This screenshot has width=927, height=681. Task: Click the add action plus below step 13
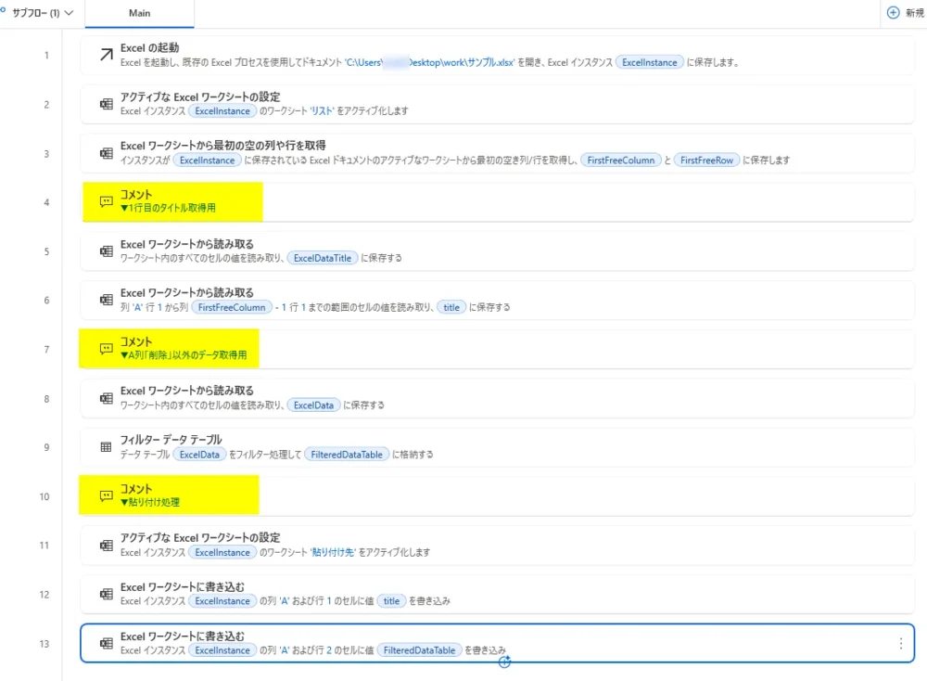pyautogui.click(x=504, y=662)
